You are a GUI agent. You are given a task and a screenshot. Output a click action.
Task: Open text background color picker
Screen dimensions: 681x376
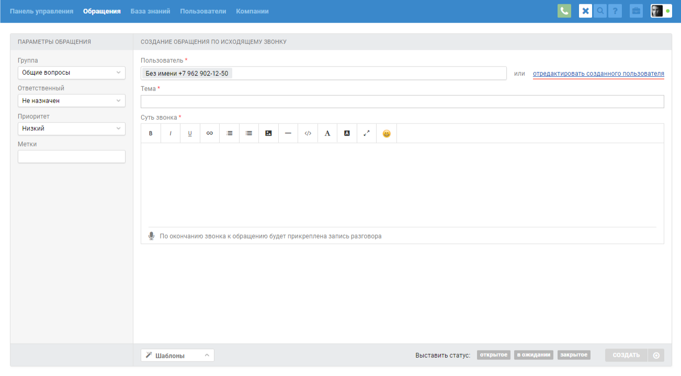[x=347, y=133]
